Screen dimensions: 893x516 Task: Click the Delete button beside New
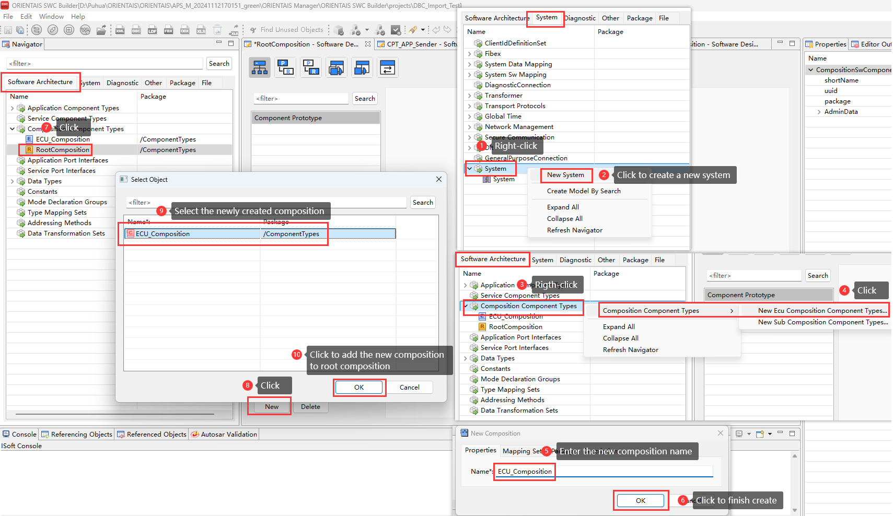pos(310,407)
